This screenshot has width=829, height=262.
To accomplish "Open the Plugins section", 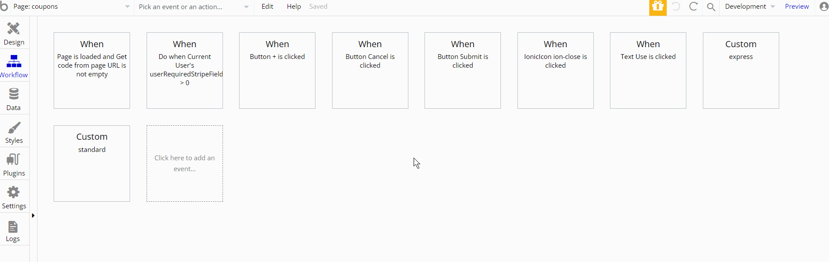I will pyautogui.click(x=14, y=165).
